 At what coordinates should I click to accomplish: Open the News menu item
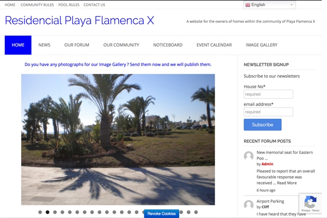(x=44, y=45)
